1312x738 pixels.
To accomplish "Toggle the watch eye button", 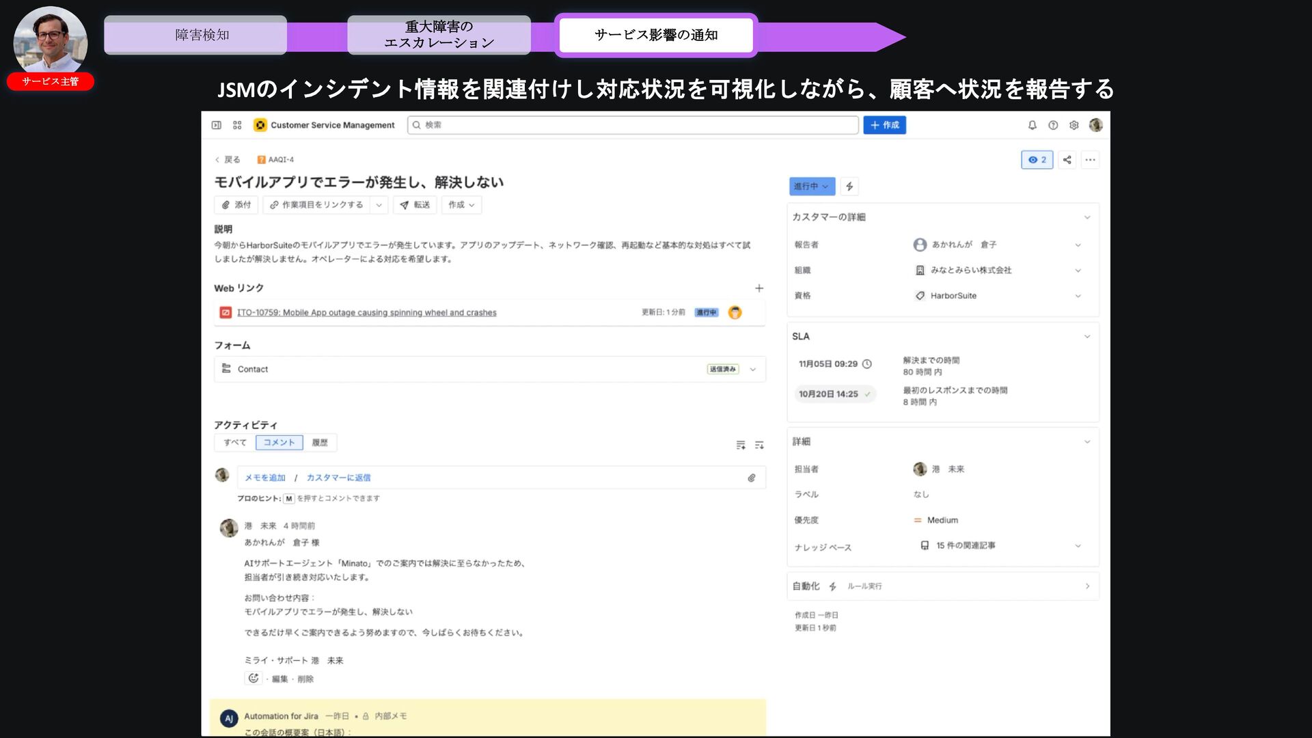I will [1037, 160].
